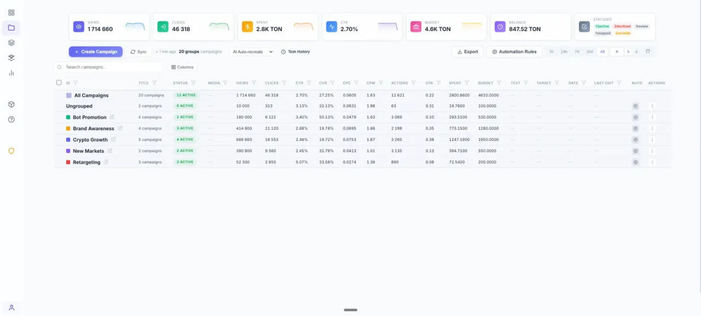Select the 24h time range tab
Screen dimensions: 701x316
[x=564, y=51]
